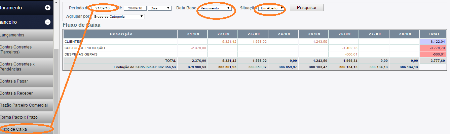
Task: Collapse the Financeiro section minus icon
Action: (48, 22)
